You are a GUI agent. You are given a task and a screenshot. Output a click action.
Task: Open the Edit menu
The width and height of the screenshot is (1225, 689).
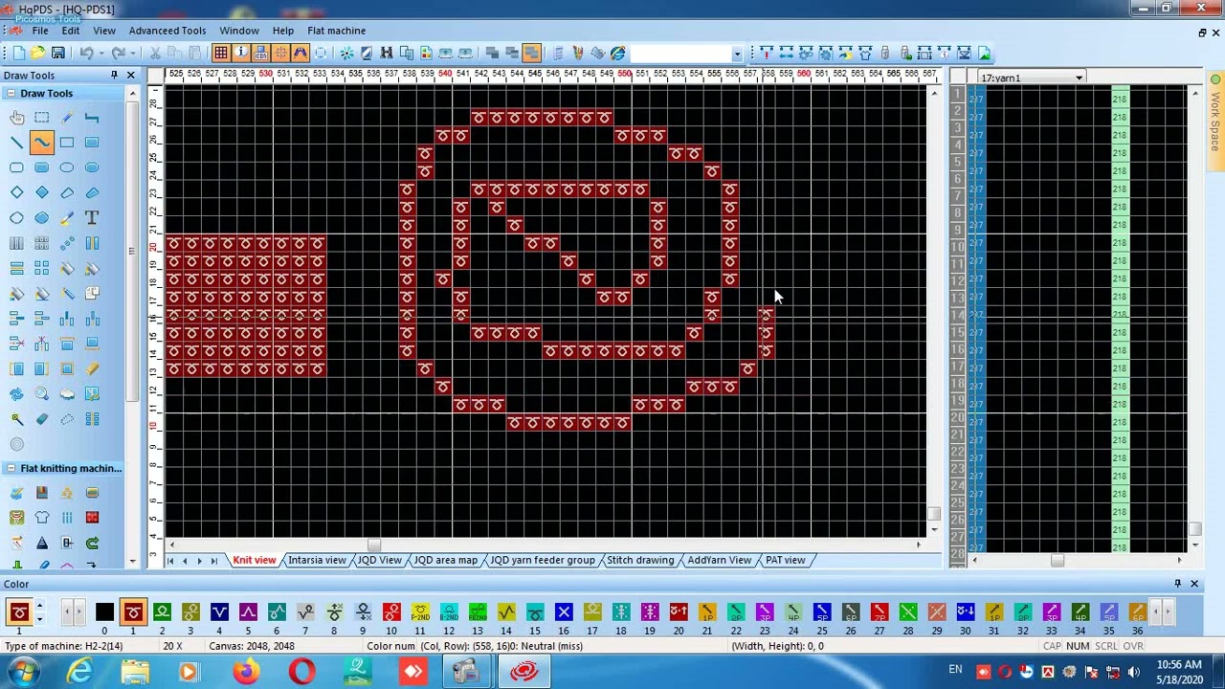pyautogui.click(x=71, y=31)
